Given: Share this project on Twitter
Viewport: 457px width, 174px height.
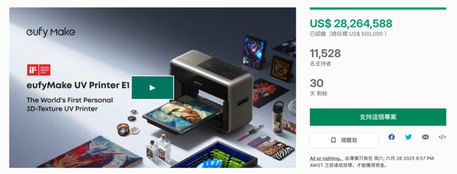Looking at the screenshot, I should tap(408, 137).
